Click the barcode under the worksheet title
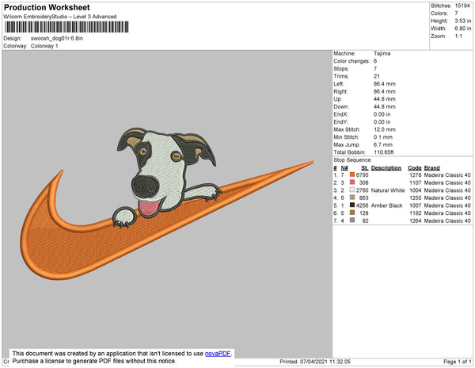 click(66, 27)
